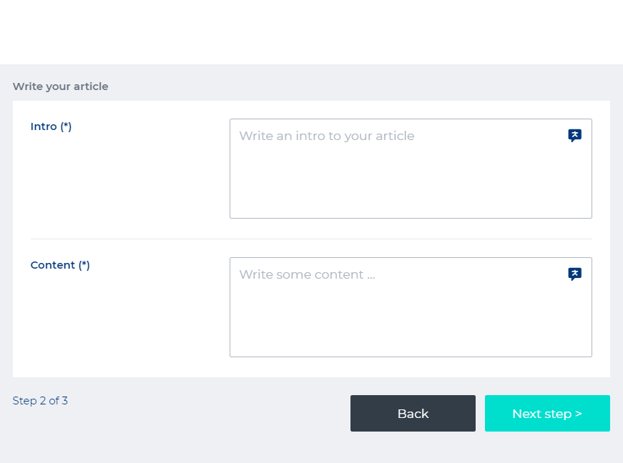Screen dimensions: 623x463
Task: Click the arrow on the Next step button
Action: tap(578, 414)
